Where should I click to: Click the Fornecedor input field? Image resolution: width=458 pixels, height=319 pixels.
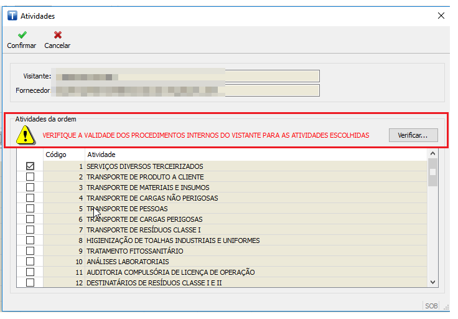coord(185,91)
